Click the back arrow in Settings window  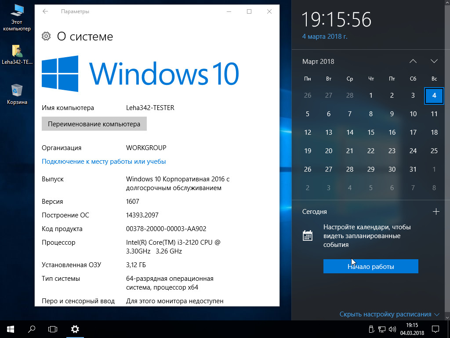tap(45, 11)
